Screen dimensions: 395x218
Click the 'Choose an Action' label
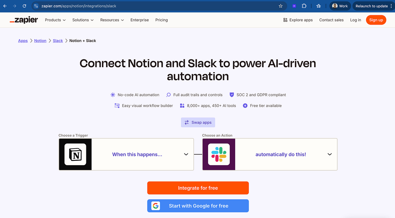[217, 135]
